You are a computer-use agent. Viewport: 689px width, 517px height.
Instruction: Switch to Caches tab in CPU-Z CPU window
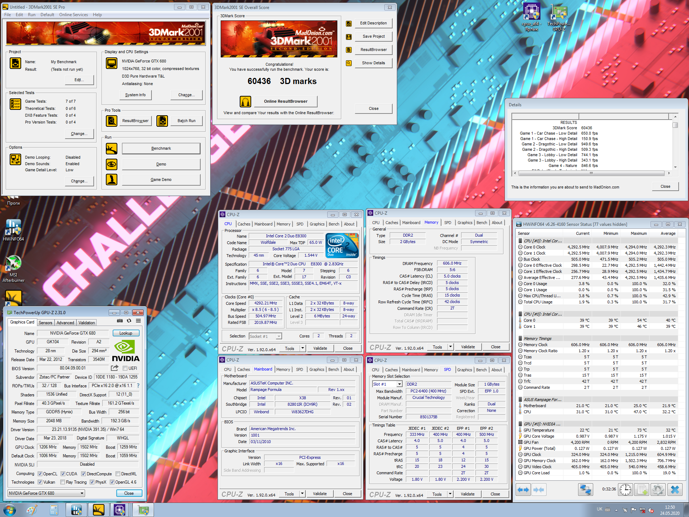coord(244,224)
